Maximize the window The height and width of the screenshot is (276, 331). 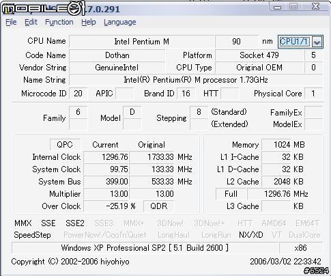click(x=293, y=7)
